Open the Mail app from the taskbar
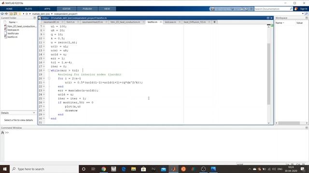The width and height of the screenshot is (309, 173). coord(163,169)
